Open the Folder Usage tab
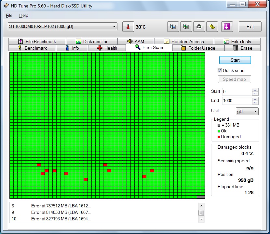The image size is (270, 234). tap(198, 48)
